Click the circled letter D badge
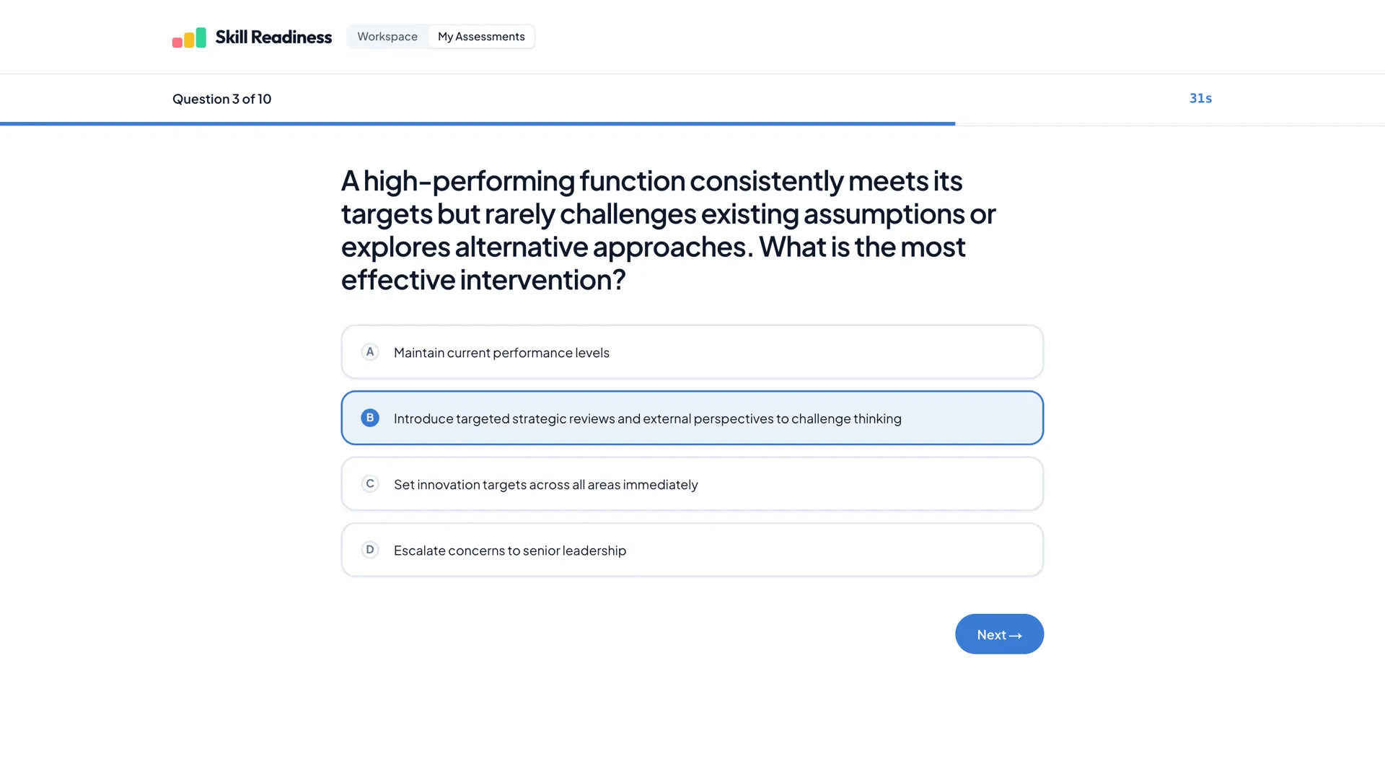This screenshot has height=772, width=1385. pos(370,550)
